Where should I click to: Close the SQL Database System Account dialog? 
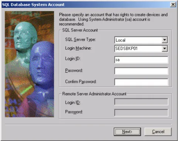(x=173, y=4)
